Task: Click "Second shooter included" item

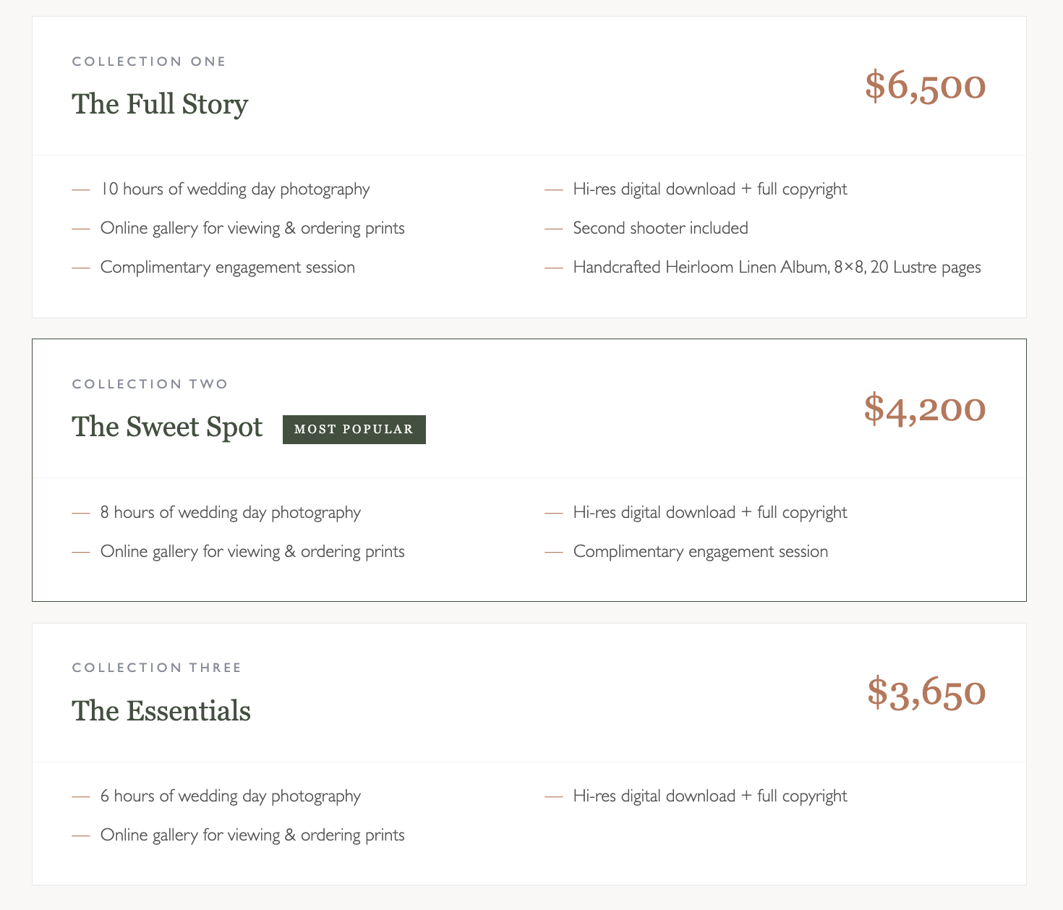Action: click(661, 229)
